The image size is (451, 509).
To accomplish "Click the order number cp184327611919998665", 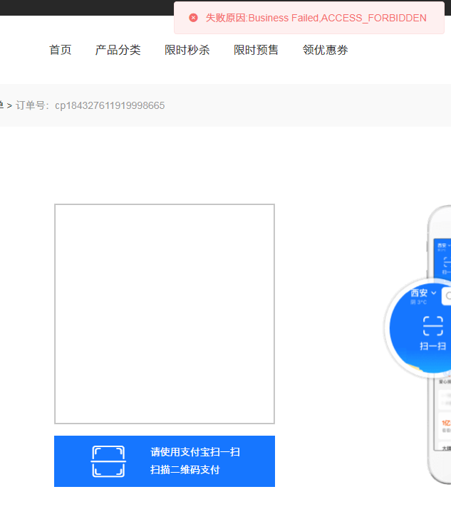I will 110,105.
